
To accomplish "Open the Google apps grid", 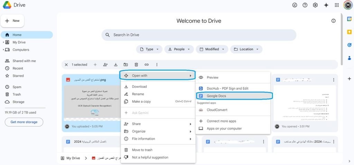I will 337,5.
